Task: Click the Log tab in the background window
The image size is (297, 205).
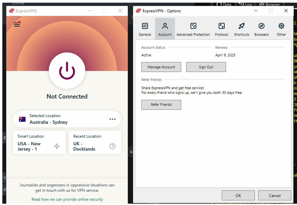Action: (245, 4)
